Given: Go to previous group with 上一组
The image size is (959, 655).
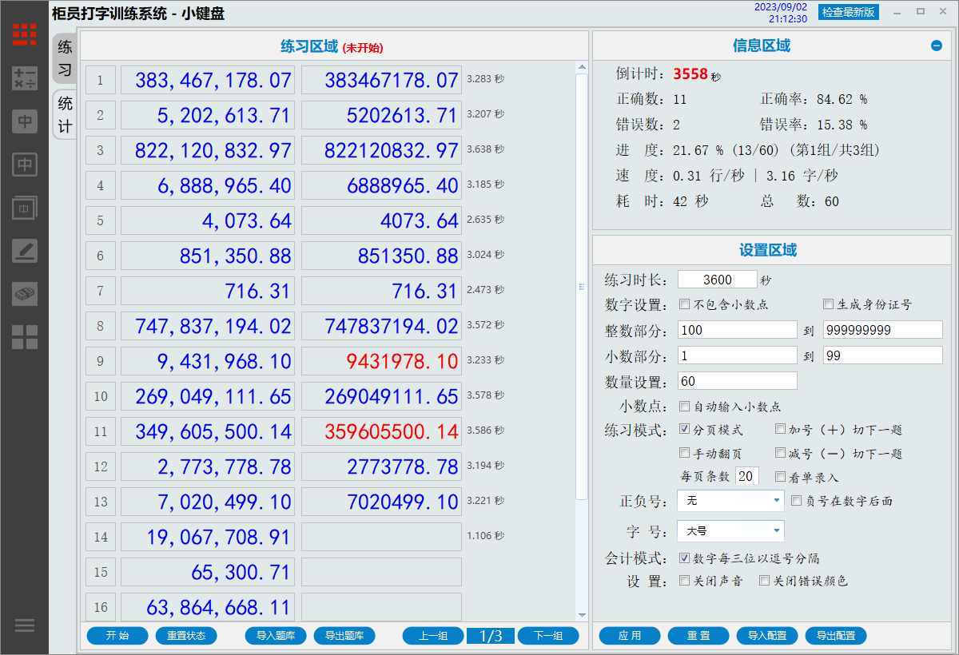Looking at the screenshot, I should [432, 636].
